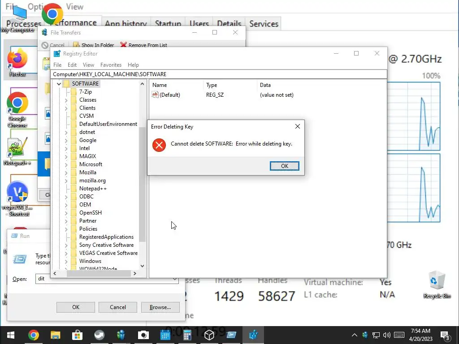Open File menu in Registry Editor

click(57, 65)
